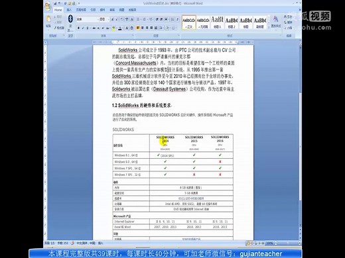Apply the 标题 1 style

(x=217, y=22)
